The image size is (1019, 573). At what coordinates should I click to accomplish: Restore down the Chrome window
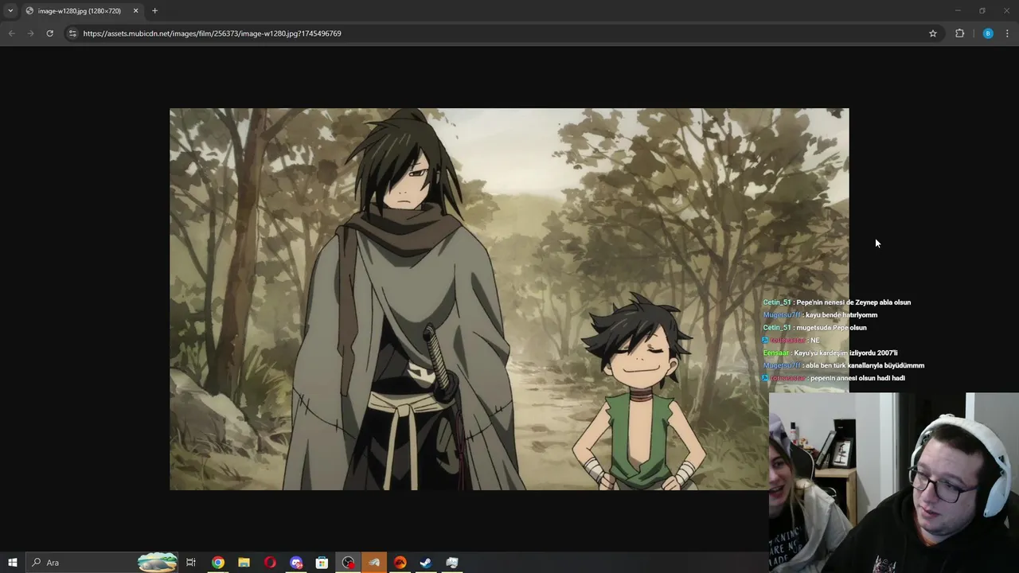click(x=982, y=10)
